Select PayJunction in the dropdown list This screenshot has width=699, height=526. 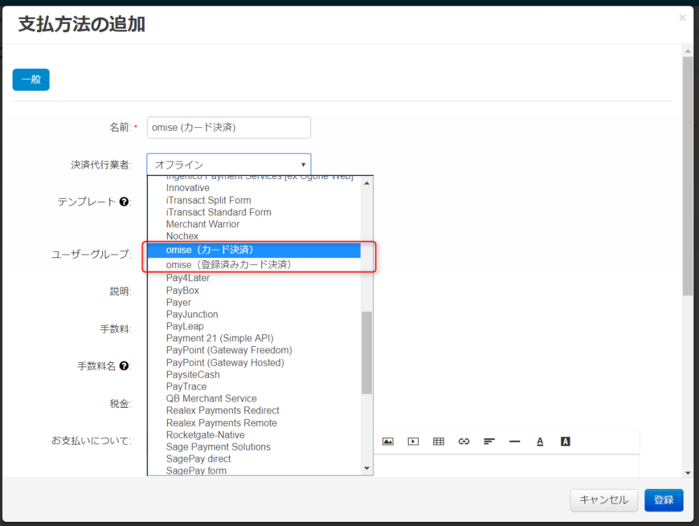coord(254,314)
